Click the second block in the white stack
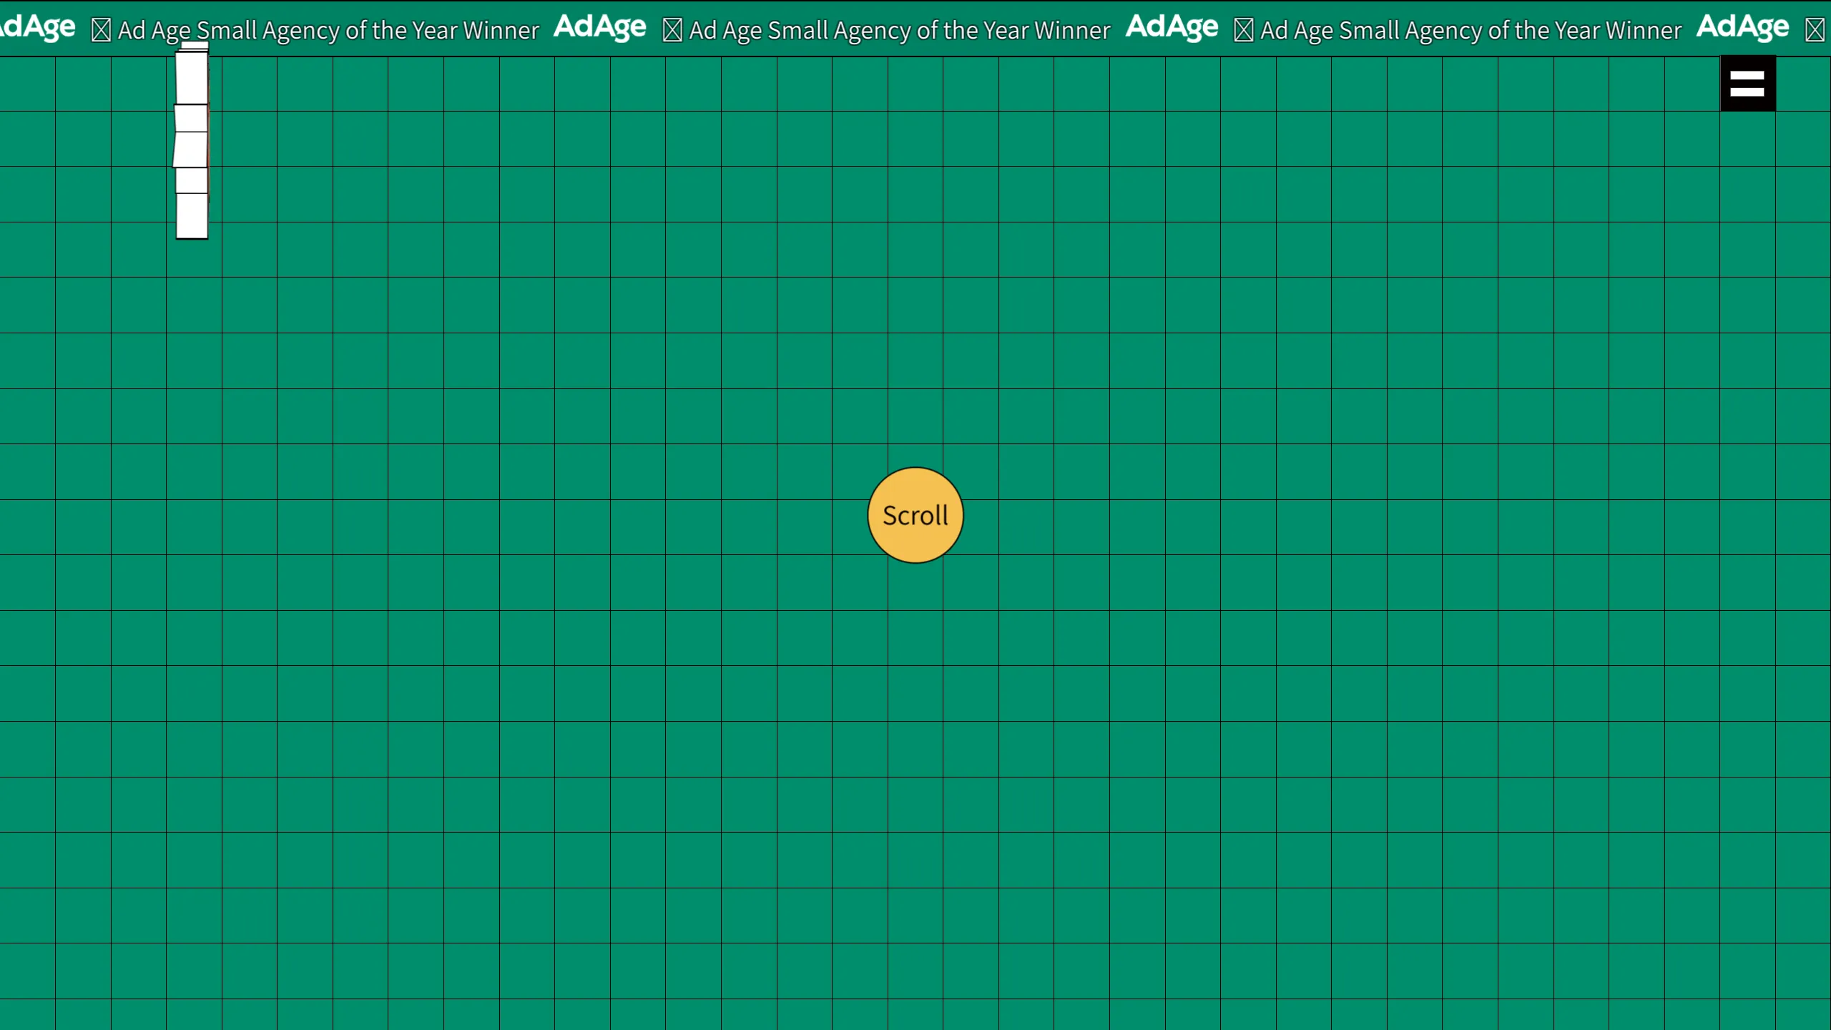Image resolution: width=1831 pixels, height=1030 pixels. [191, 118]
